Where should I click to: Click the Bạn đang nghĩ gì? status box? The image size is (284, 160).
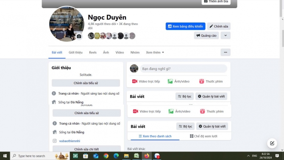pos(184,69)
